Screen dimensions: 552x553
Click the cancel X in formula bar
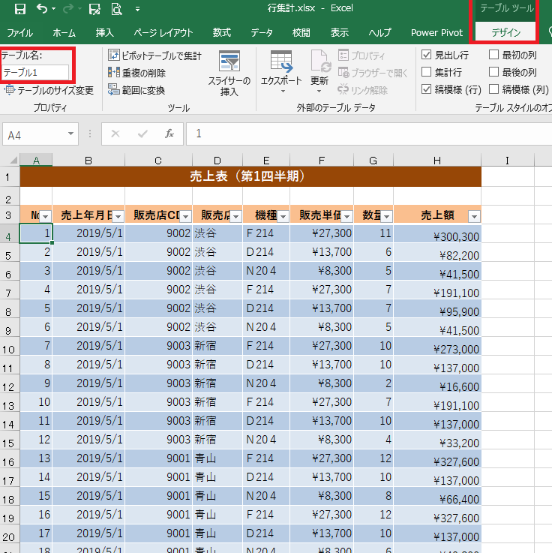115,134
